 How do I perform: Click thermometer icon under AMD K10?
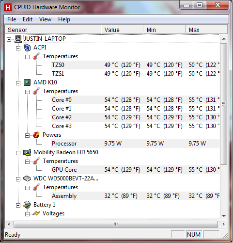(36, 91)
